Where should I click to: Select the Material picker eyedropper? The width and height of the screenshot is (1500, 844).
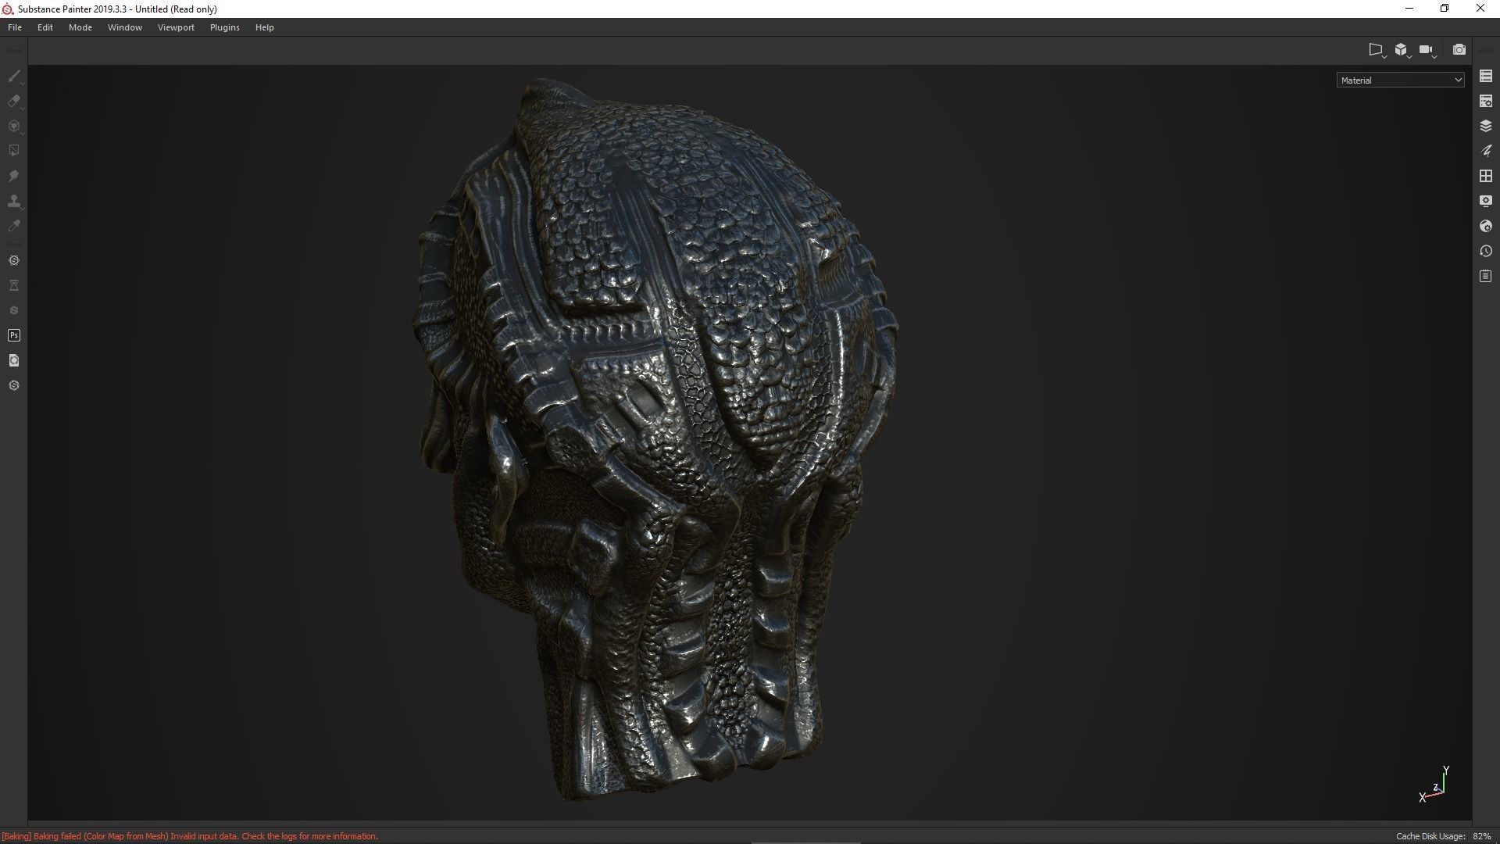14,226
